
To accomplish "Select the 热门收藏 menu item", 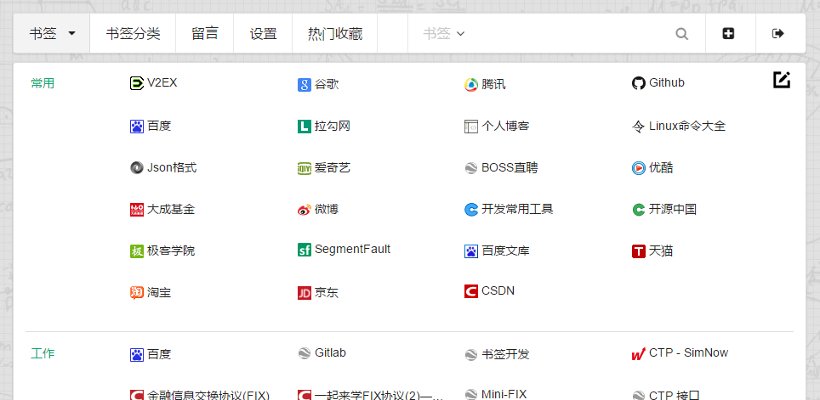I will point(334,34).
